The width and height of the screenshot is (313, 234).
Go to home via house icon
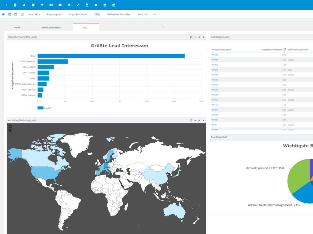(3, 14)
